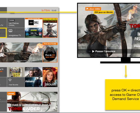Screen dimensions: 140x113
Task: Open the Plus de 200 jeux vidéo tile
Action: tap(50, 52)
